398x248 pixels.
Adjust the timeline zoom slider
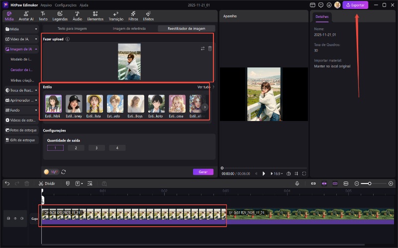[x=369, y=184]
